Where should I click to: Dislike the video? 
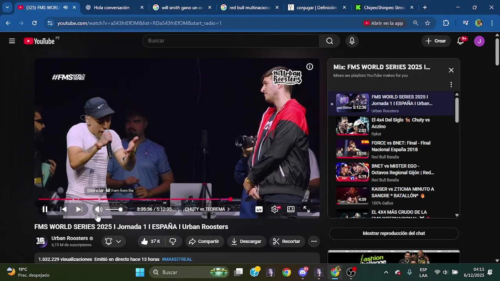coord(173,242)
